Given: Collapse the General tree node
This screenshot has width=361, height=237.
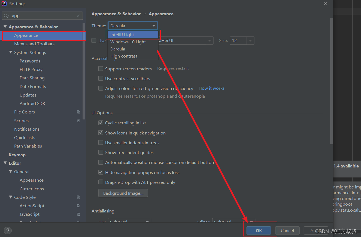Looking at the screenshot, I should tap(11, 172).
